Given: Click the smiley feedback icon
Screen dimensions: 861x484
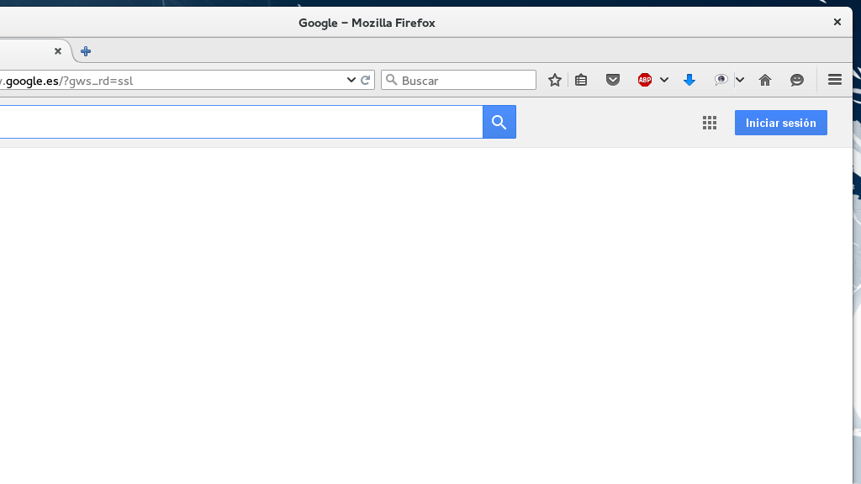Looking at the screenshot, I should tap(797, 79).
